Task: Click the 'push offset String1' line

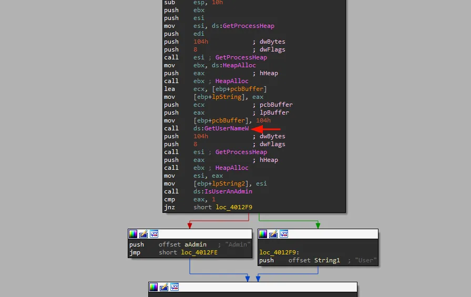Action: click(318, 260)
